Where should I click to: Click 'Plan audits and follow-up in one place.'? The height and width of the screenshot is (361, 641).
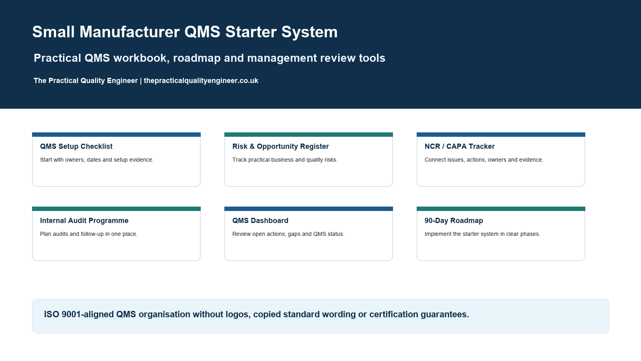[x=89, y=234]
